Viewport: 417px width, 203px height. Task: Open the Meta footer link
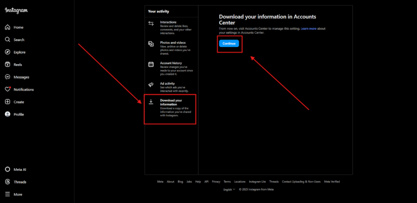(160, 182)
